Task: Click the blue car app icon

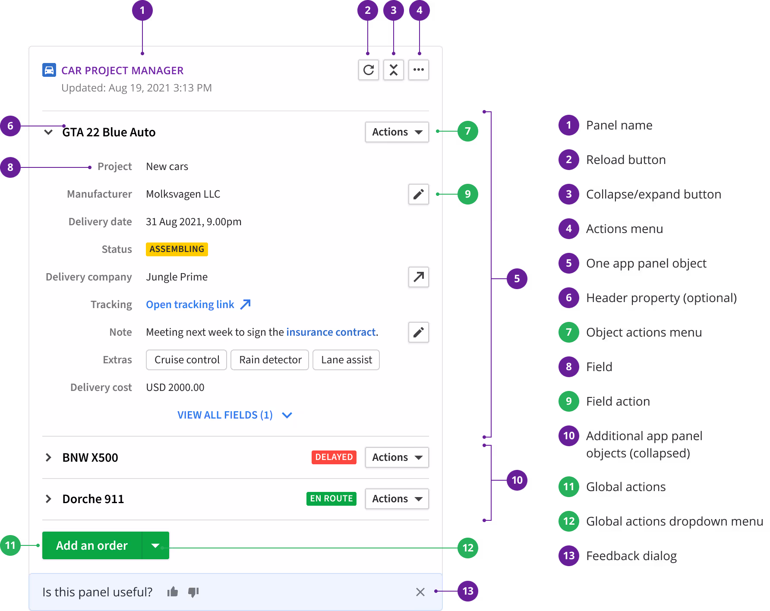Action: tap(49, 70)
